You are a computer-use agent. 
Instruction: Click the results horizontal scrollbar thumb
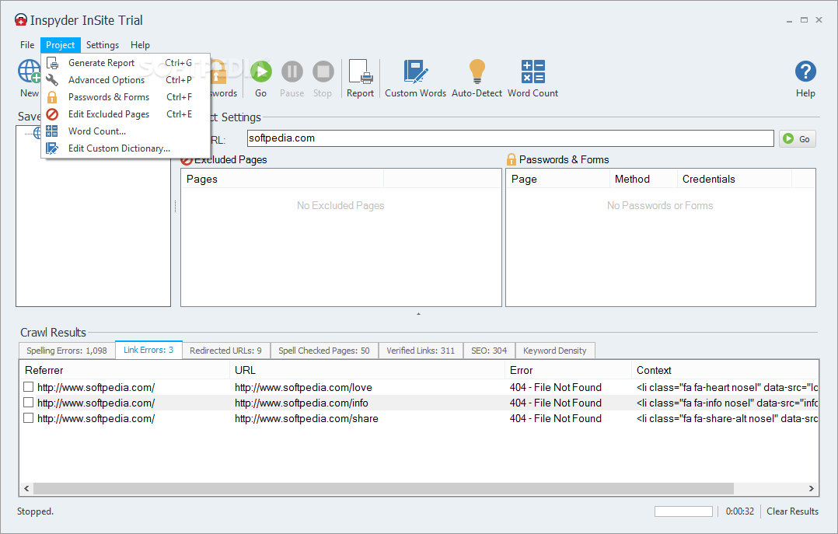[383, 489]
